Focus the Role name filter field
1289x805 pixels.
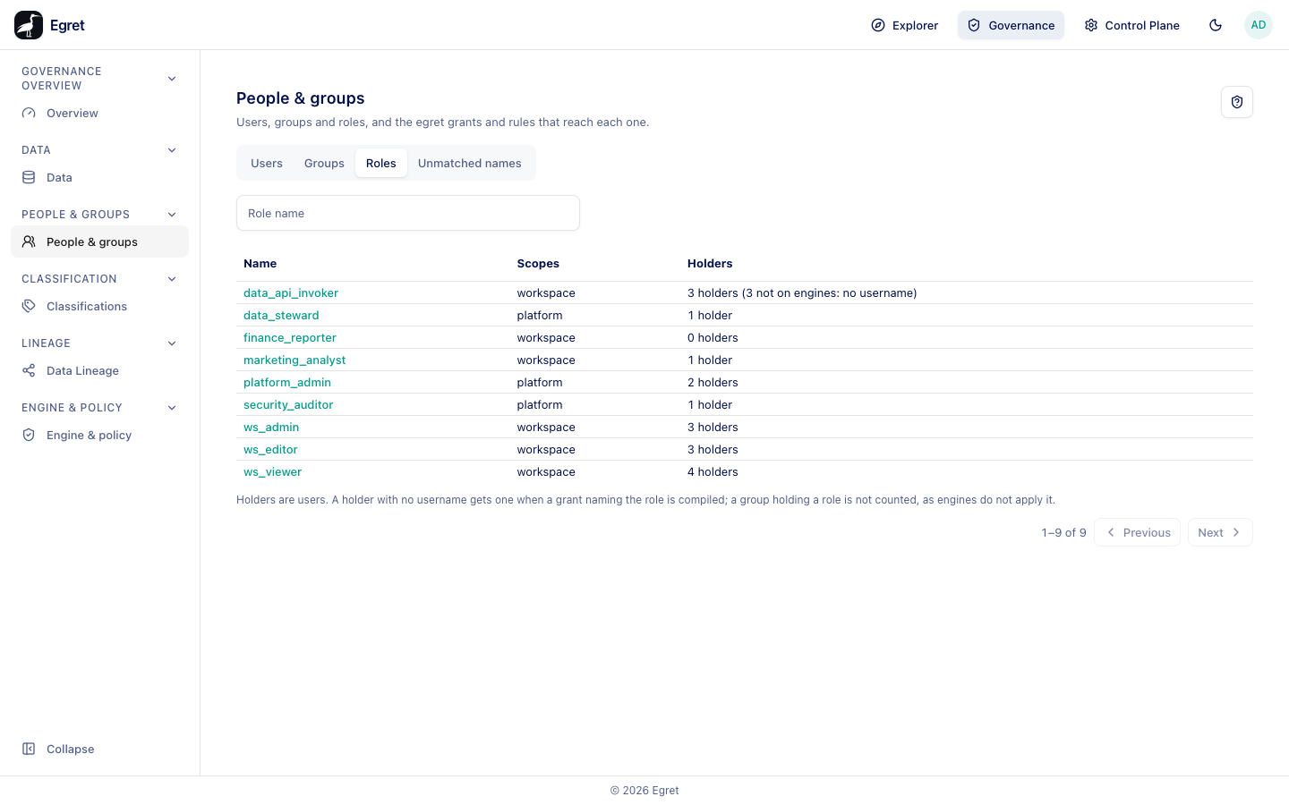point(408,213)
